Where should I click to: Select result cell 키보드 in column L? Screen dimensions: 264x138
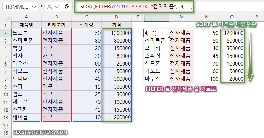click(x=156, y=71)
